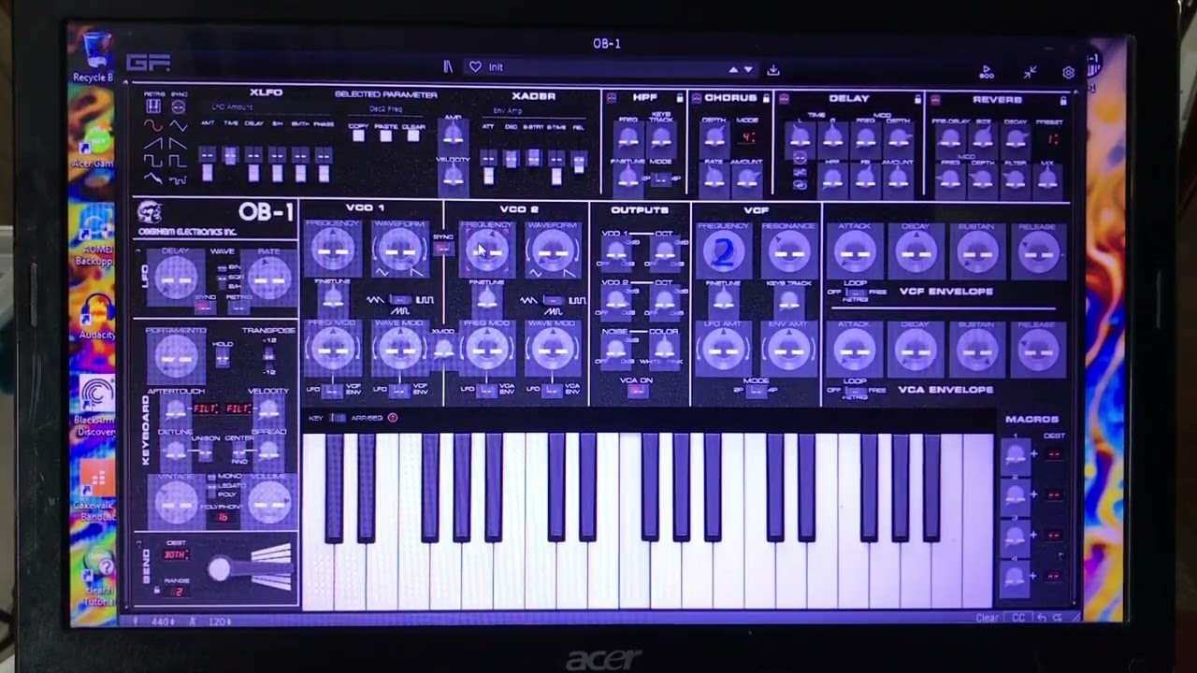
Task: Select the ramp-up sawtooth waveform in XLFO
Action: (152, 143)
